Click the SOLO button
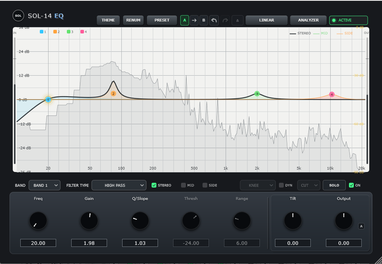Image resolution: width=382 pixels, height=264 pixels. click(334, 185)
